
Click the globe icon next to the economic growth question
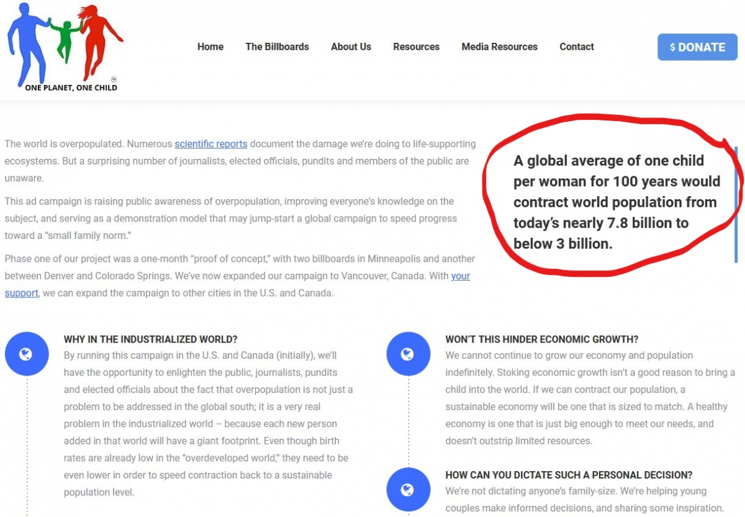point(408,354)
